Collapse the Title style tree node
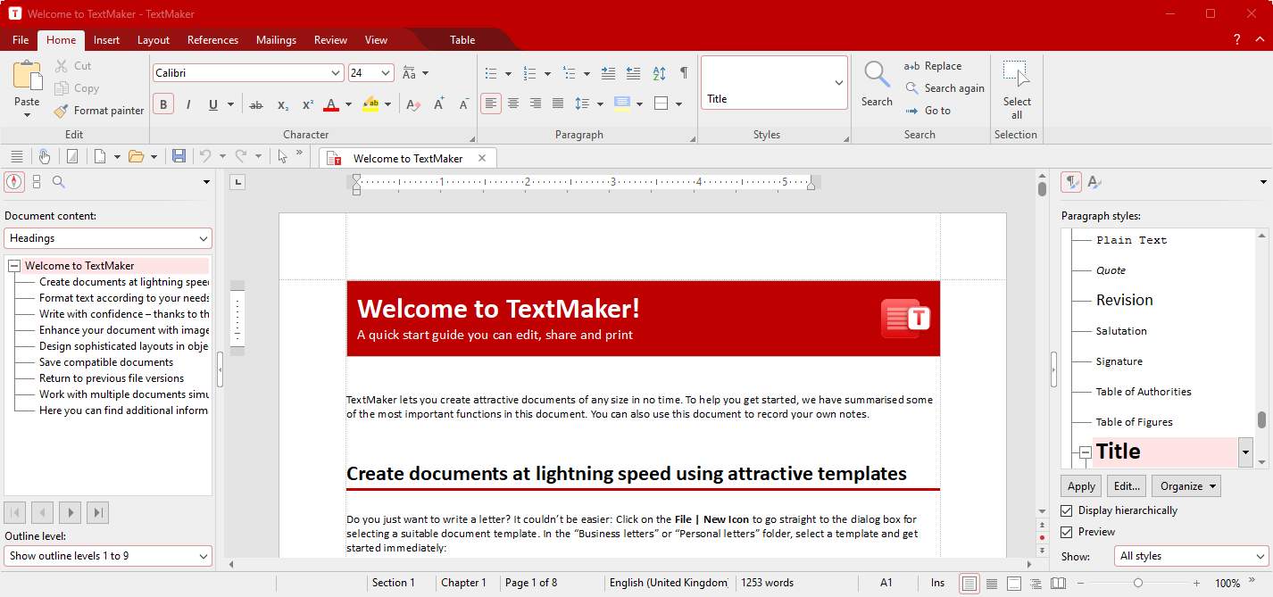The image size is (1273, 597). pyautogui.click(x=1085, y=452)
